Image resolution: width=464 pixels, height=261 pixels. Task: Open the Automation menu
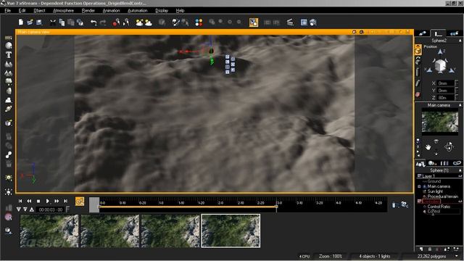[x=137, y=10]
